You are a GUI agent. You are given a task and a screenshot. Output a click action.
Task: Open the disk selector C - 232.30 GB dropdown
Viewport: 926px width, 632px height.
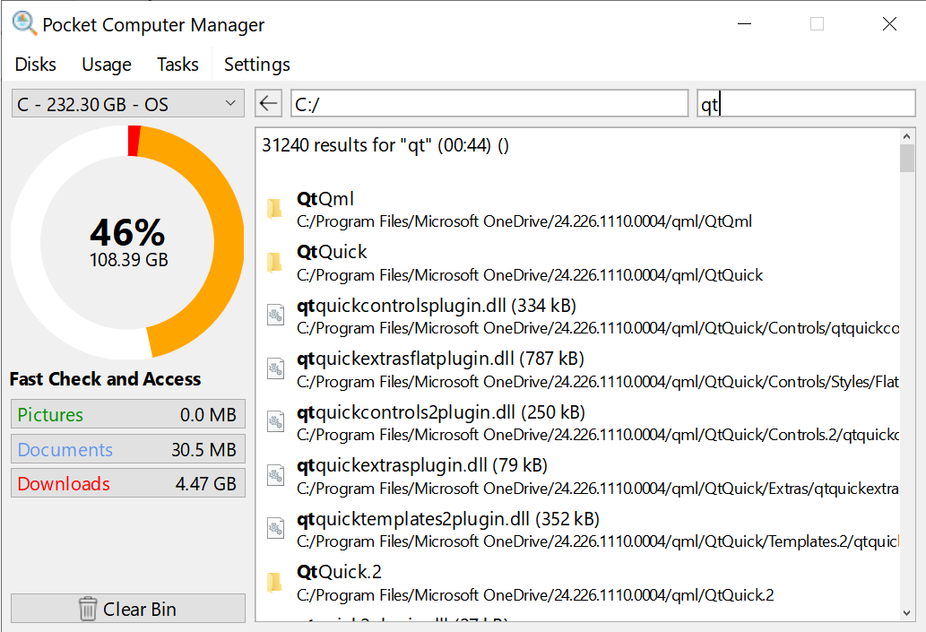point(127,104)
